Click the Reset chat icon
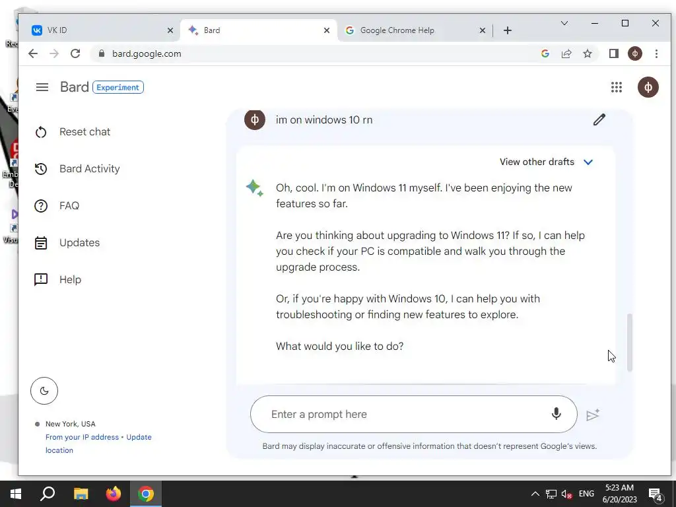 pos(41,132)
